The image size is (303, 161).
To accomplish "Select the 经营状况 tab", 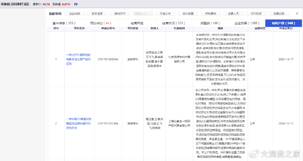I will pos(174,23).
